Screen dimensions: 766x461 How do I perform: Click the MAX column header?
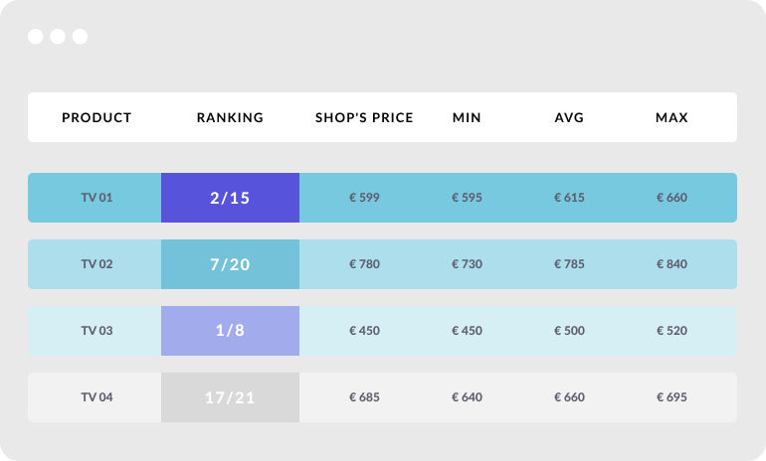click(671, 117)
